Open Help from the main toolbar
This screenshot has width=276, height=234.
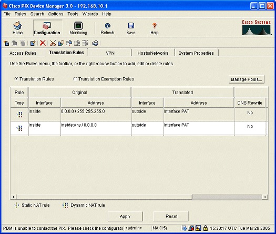[x=155, y=28]
